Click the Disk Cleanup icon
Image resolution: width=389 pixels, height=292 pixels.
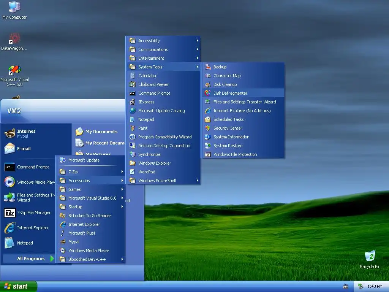pyautogui.click(x=208, y=84)
